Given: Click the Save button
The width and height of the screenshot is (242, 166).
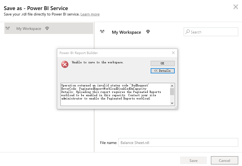Looking at the screenshot, I should 193,161.
